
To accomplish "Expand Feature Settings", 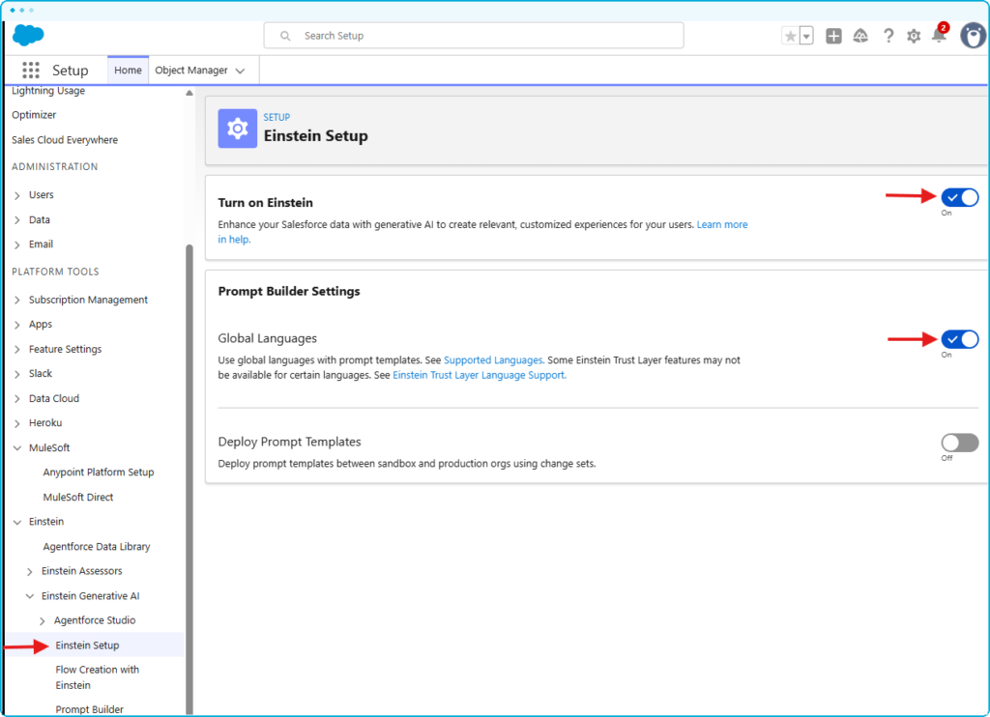I will point(17,350).
